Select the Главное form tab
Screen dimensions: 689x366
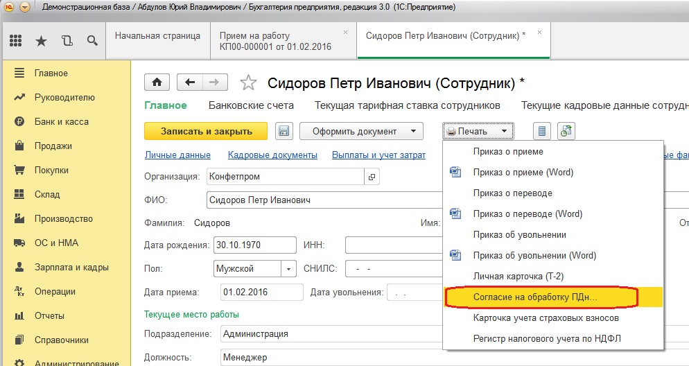click(x=166, y=105)
